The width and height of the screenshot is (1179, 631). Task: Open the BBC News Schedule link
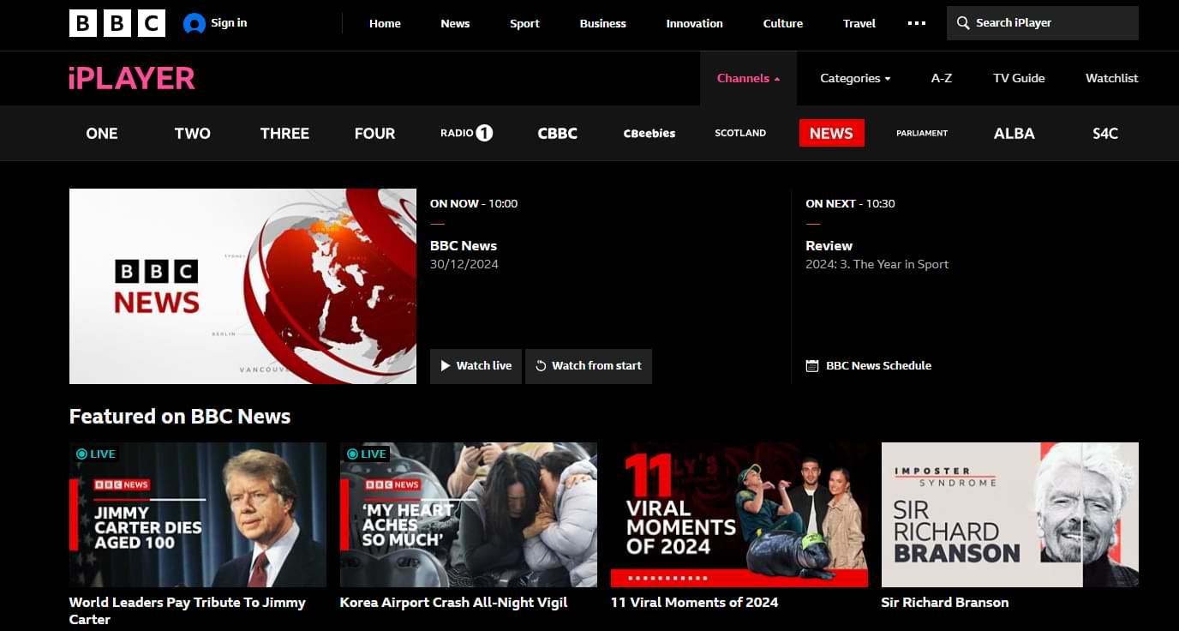pos(877,365)
